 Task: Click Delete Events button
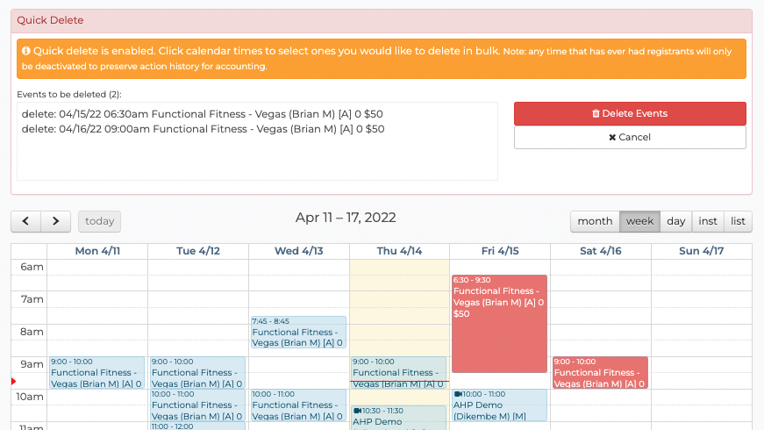coord(630,113)
